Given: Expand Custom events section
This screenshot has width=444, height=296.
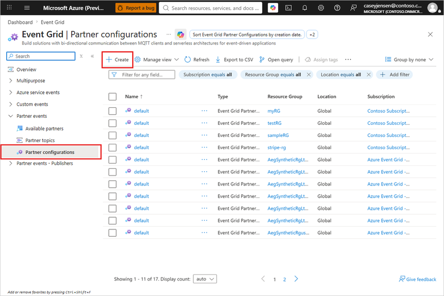Looking at the screenshot, I should point(11,104).
